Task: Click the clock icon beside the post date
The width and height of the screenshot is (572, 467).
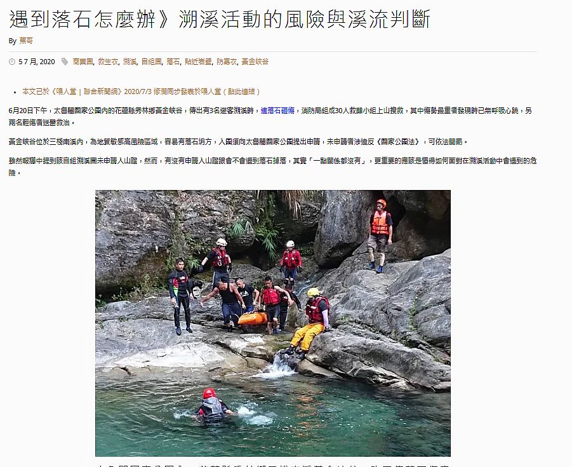Action: click(x=12, y=62)
